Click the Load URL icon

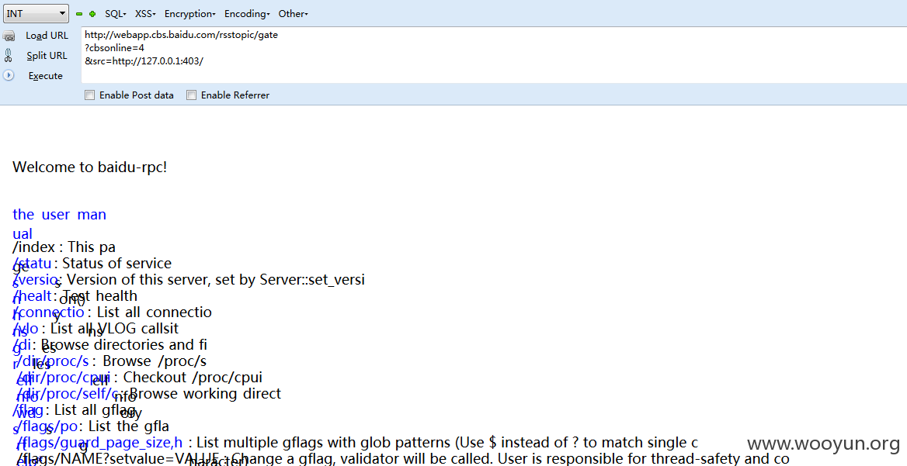tap(9, 36)
